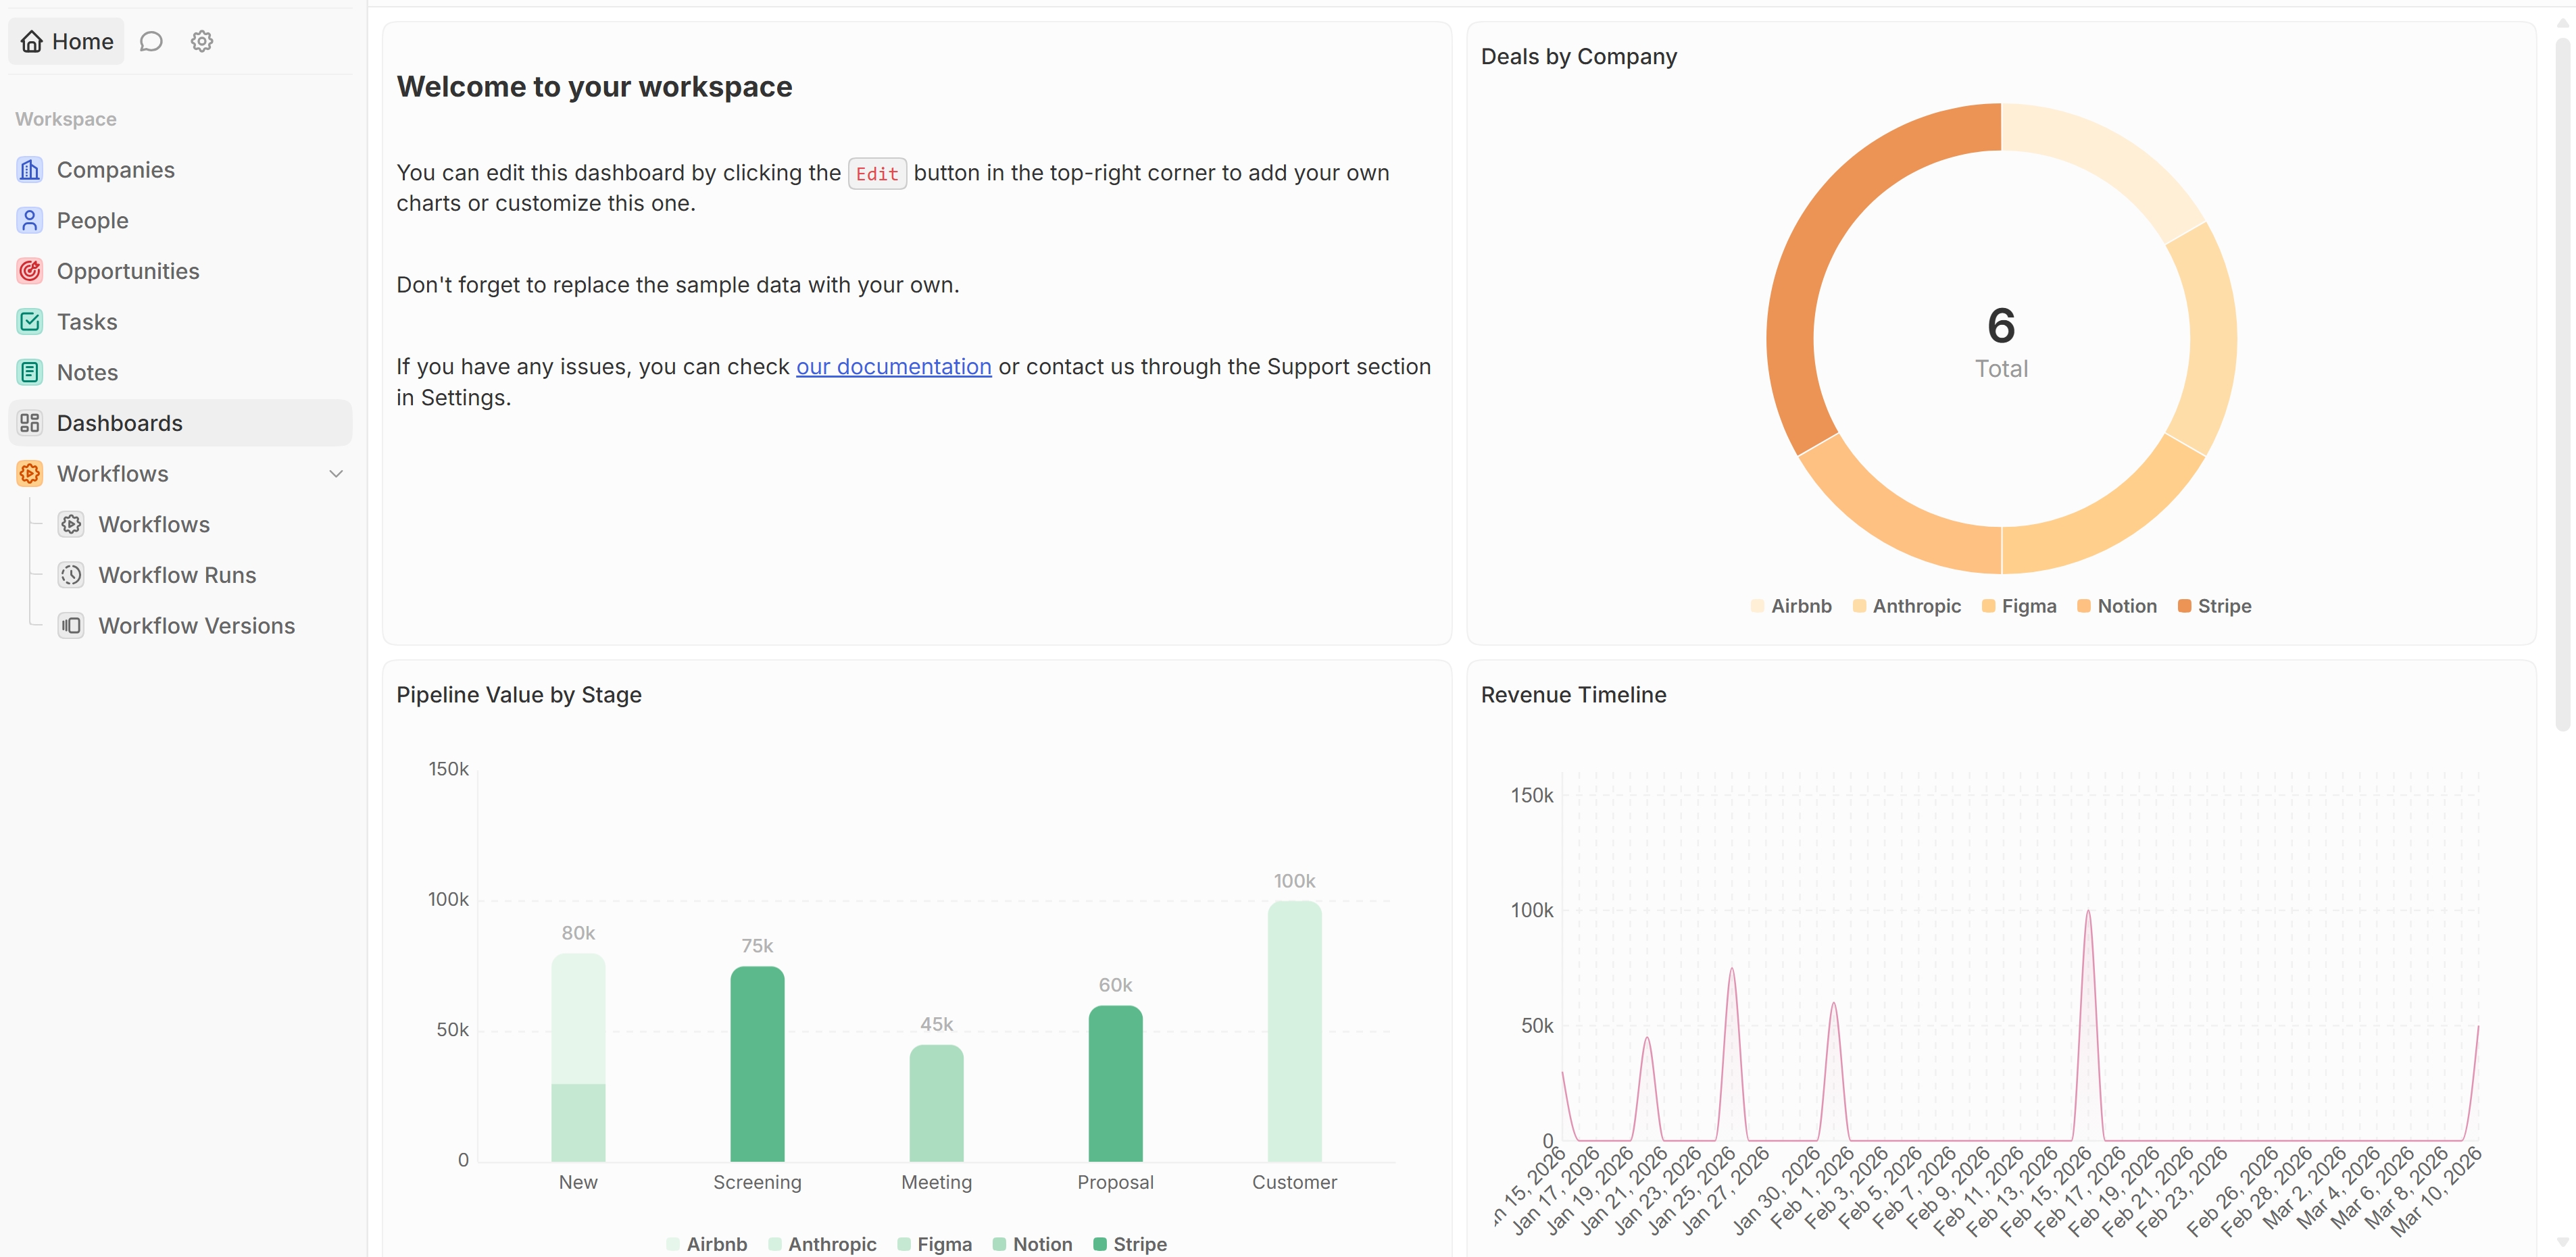Open the chat bubble icon
This screenshot has width=2576, height=1257.
pos(151,41)
